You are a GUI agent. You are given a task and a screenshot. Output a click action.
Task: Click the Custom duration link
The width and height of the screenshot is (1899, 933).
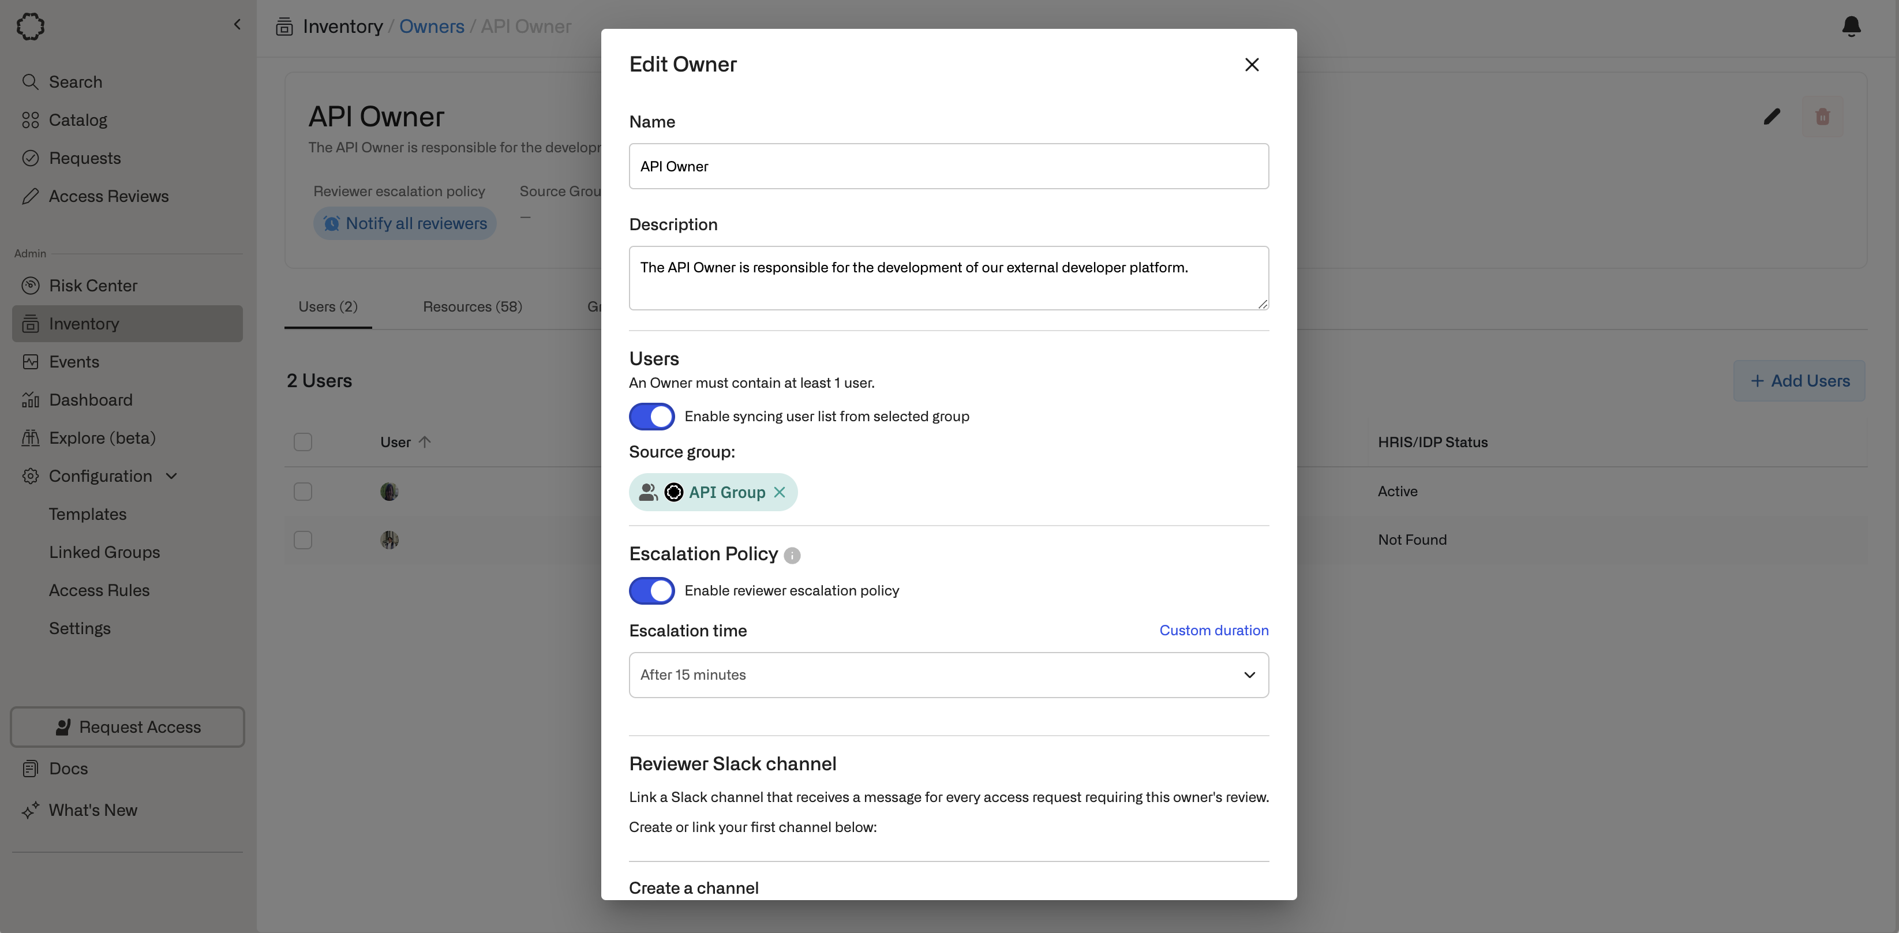(1213, 630)
